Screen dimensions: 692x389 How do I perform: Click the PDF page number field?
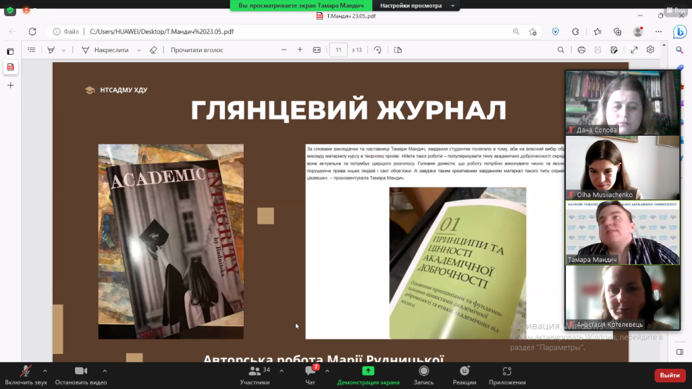click(338, 50)
